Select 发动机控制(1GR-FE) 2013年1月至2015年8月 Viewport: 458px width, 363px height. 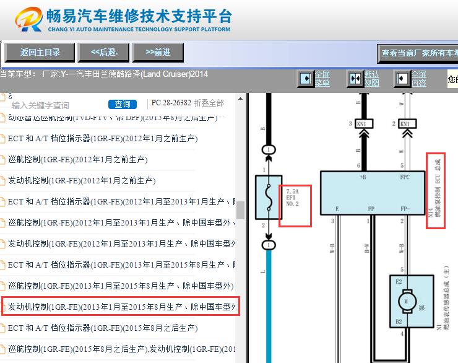121,307
